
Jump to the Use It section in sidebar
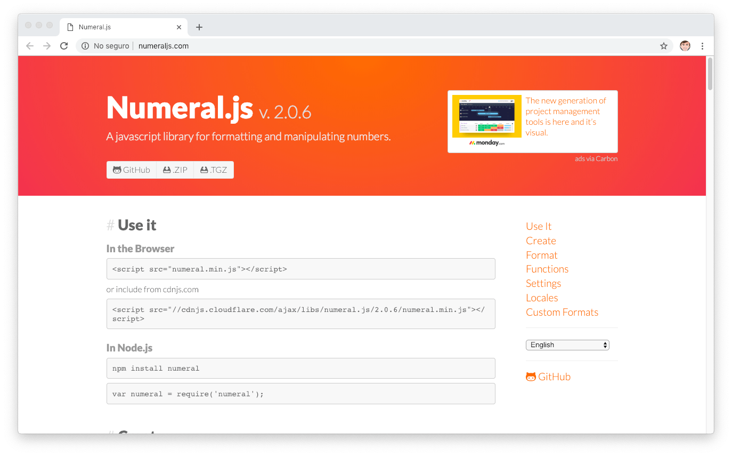point(539,226)
